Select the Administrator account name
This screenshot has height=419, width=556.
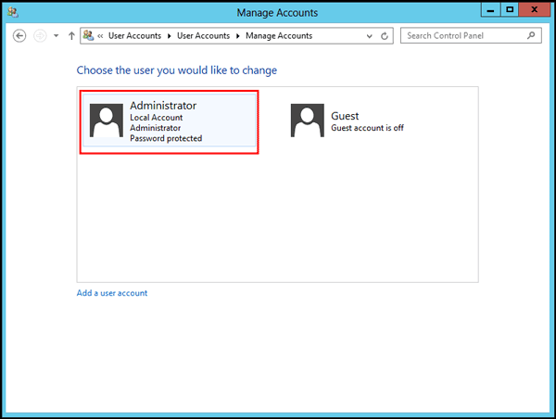163,106
